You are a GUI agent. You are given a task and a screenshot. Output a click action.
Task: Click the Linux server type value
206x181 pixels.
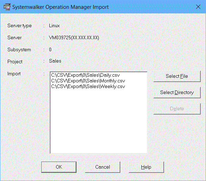pyautogui.click(x=54, y=25)
